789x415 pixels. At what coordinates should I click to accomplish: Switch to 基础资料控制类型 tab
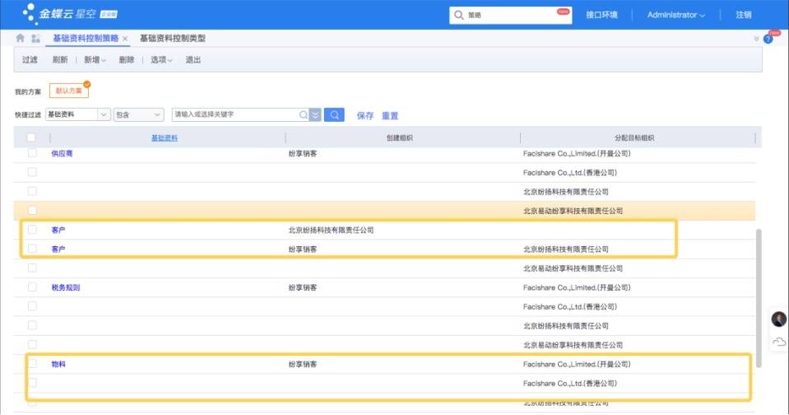pyautogui.click(x=173, y=38)
